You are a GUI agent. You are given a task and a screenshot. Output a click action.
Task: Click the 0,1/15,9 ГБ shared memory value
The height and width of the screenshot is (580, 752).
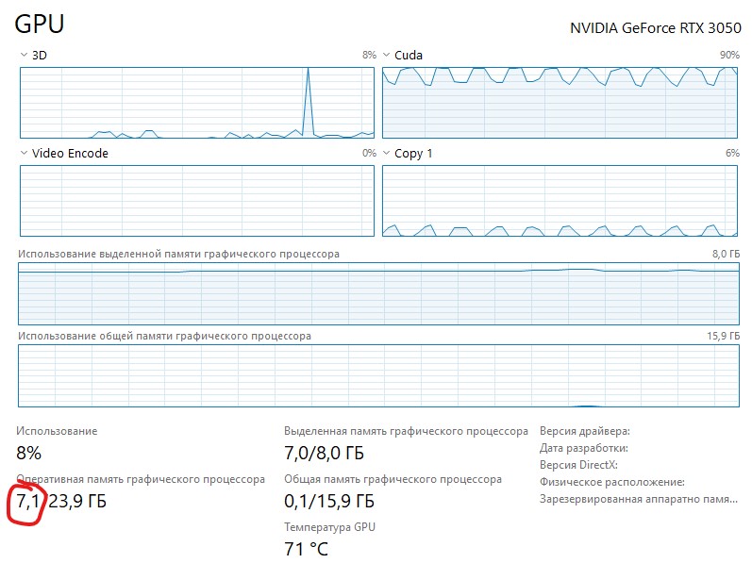(329, 501)
